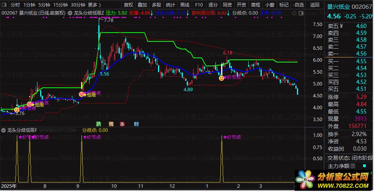Click the panel layout icon before 分时
Image resolution: width=375 pixels, height=192 pixels.
coord(4,5)
